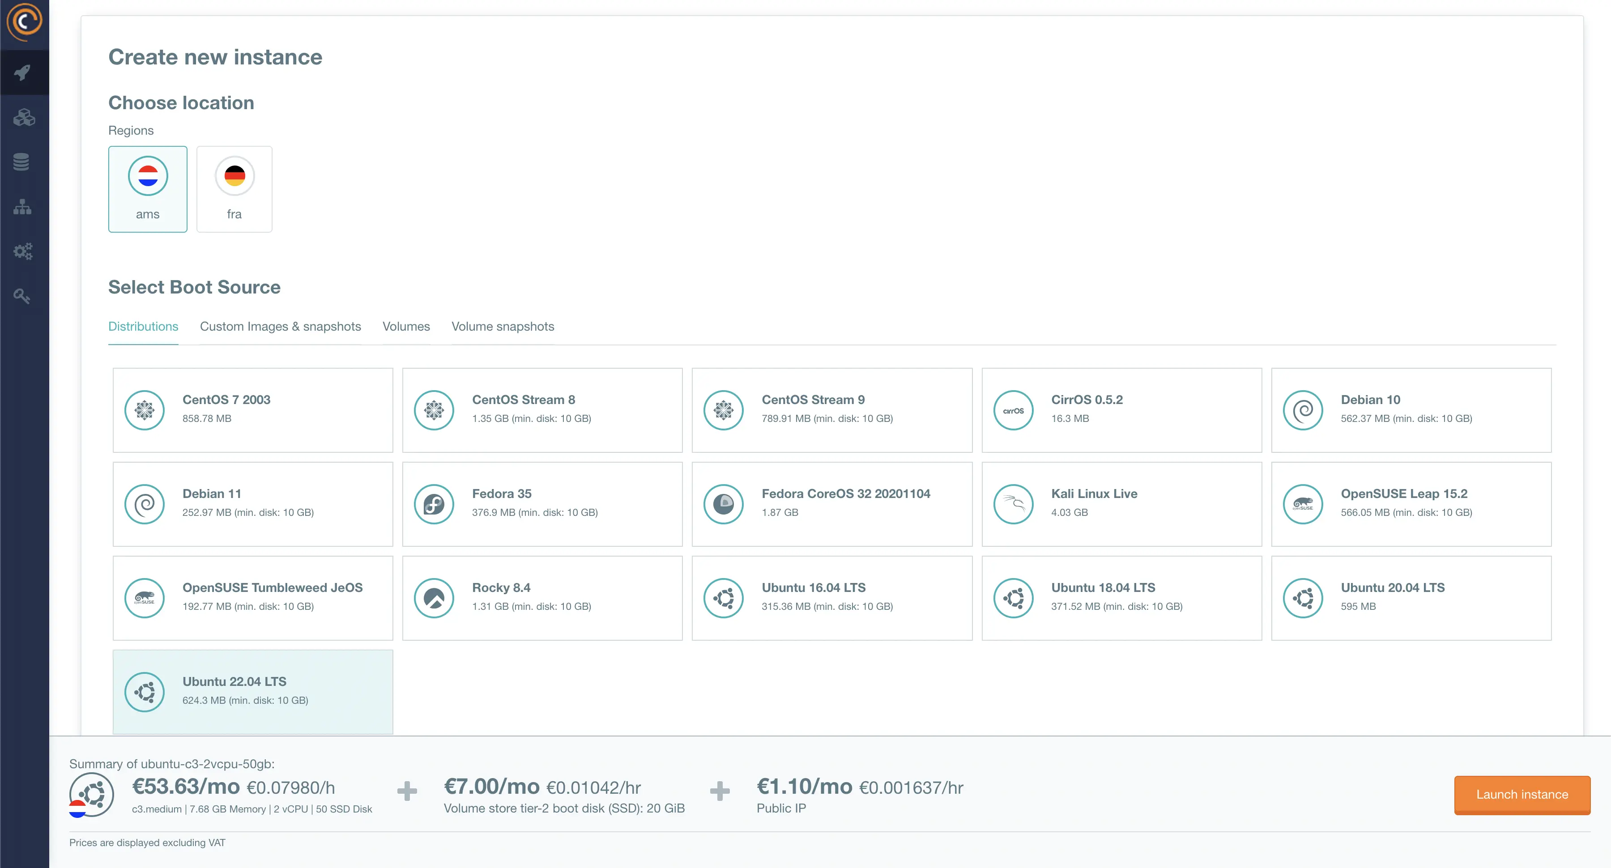1611x868 pixels.
Task: Click the Prices are displayed excluding VAT note
Action: (147, 842)
